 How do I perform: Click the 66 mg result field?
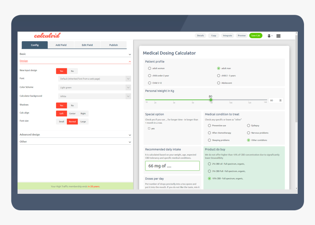(173, 166)
